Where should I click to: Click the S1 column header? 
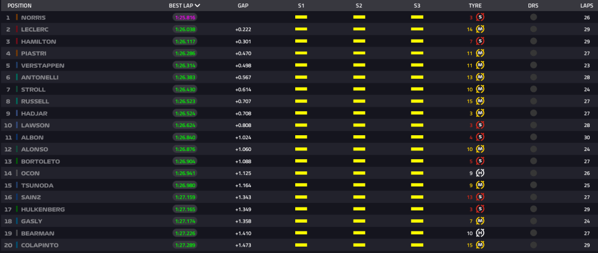click(301, 6)
